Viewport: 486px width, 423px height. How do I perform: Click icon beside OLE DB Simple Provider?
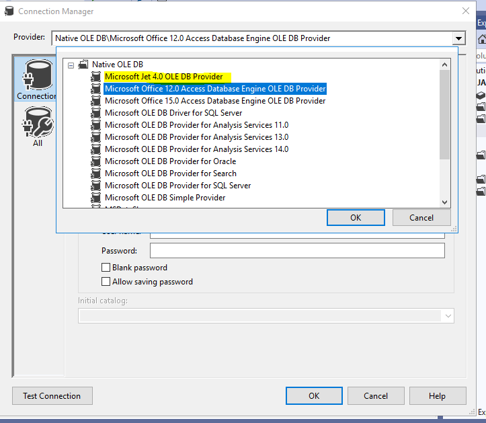(x=95, y=198)
